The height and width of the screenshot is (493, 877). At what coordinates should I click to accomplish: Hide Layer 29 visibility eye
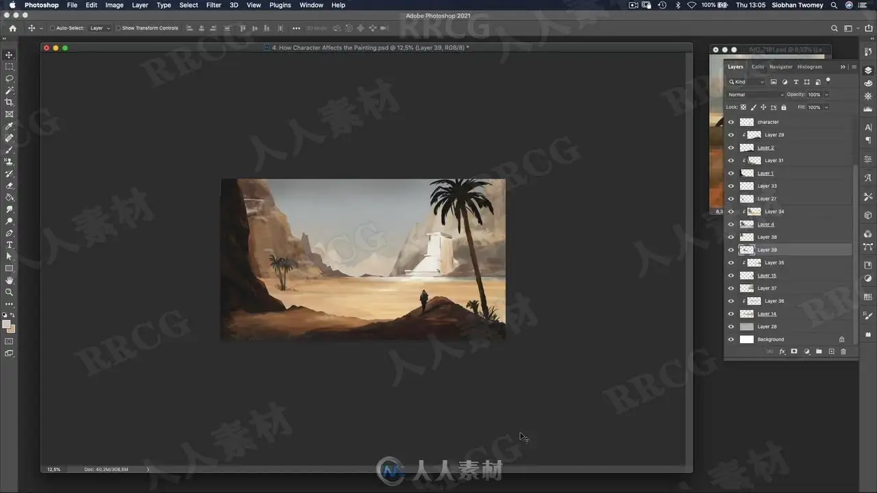pos(731,135)
